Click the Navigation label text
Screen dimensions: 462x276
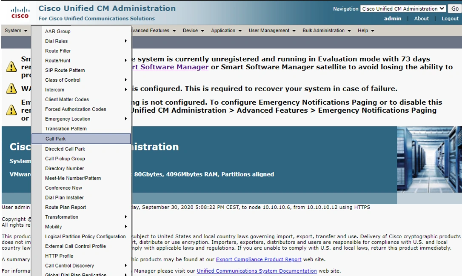tap(345, 9)
